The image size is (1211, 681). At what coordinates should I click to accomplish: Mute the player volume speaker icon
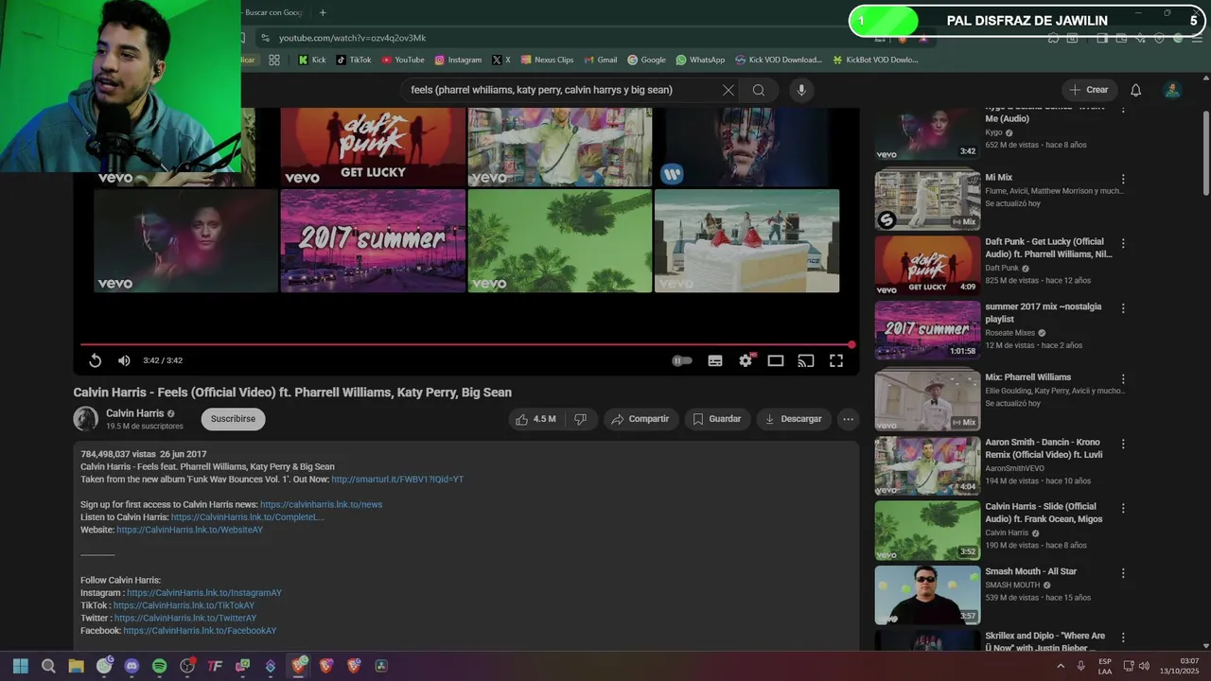click(124, 360)
